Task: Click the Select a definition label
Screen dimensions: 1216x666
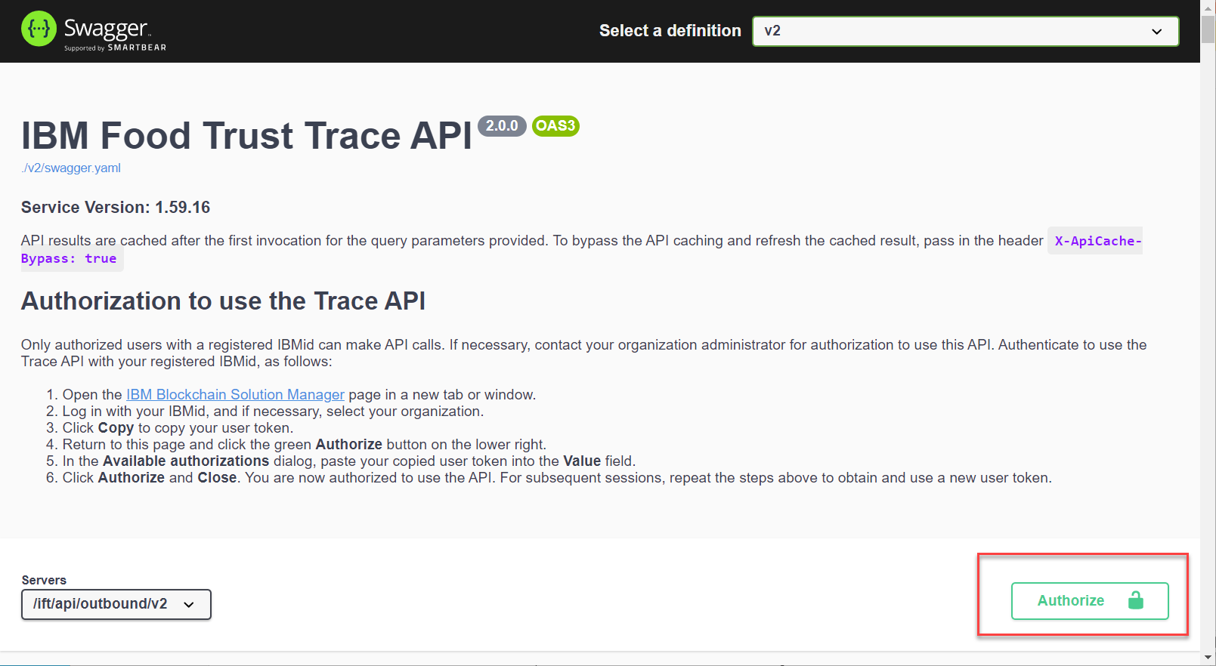Action: [670, 31]
